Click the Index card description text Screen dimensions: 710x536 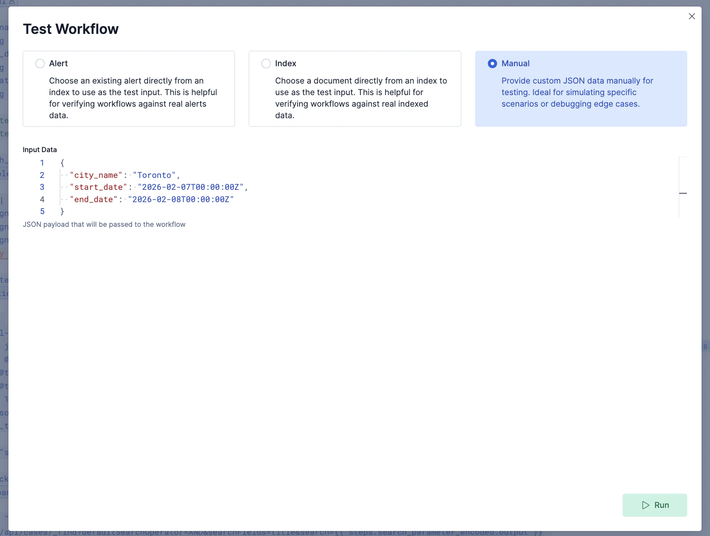point(361,98)
